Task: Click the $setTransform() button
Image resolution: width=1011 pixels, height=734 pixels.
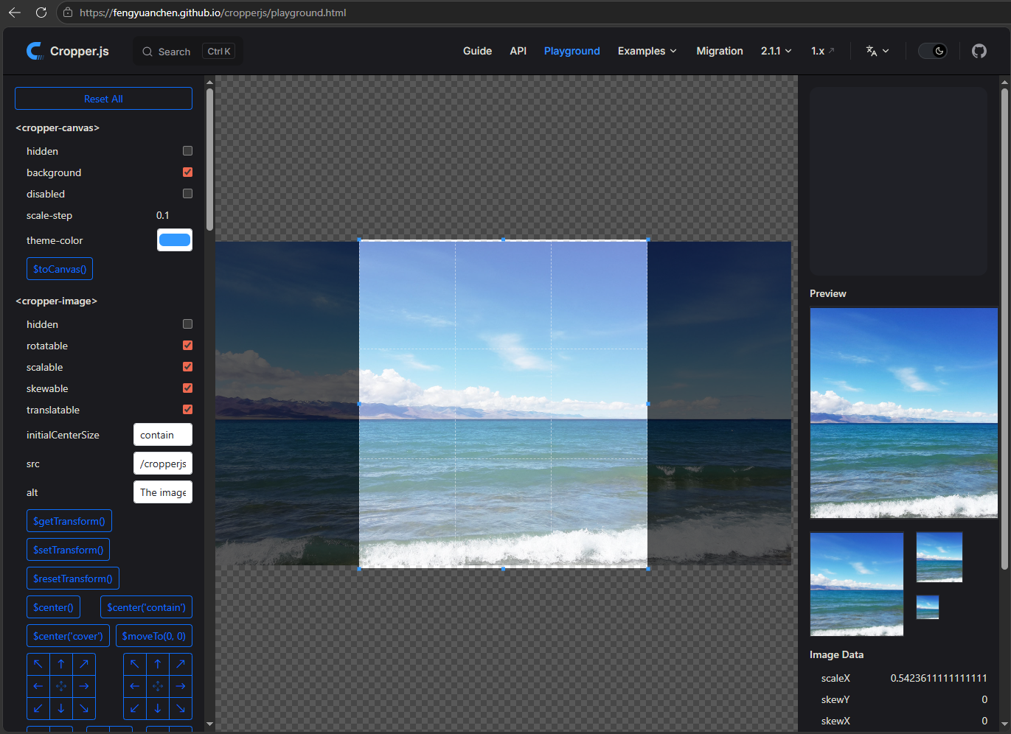Action: [68, 550]
